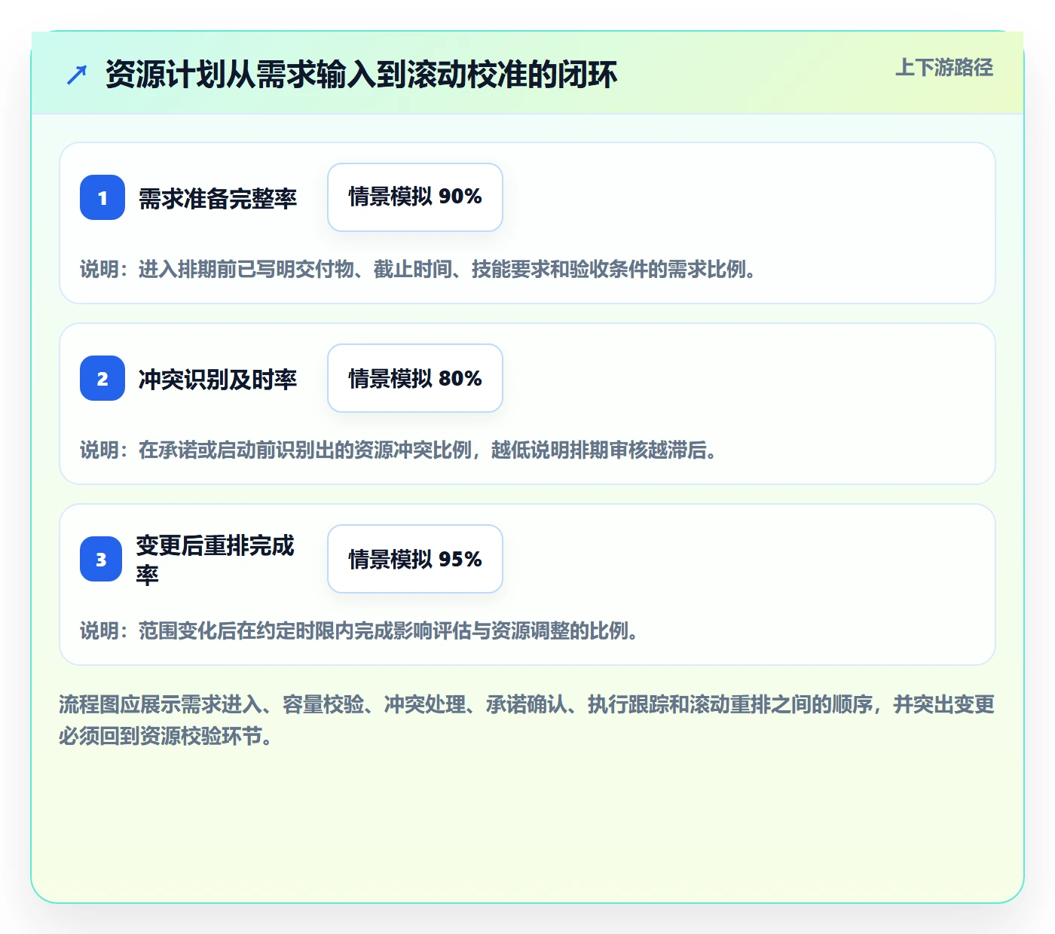1055x934 pixels.
Task: Click the 变更后重排完成率 heading
Action: [x=216, y=560]
